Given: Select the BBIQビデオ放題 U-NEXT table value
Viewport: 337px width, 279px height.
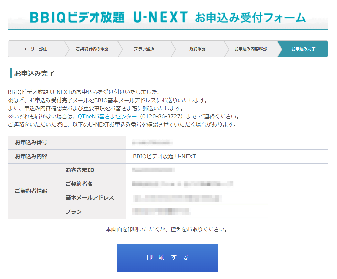Looking at the screenshot, I should (x=164, y=157).
